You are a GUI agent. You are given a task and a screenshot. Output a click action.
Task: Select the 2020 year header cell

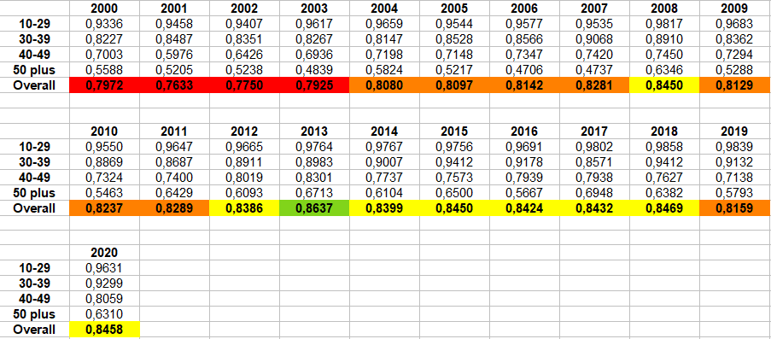coord(104,253)
